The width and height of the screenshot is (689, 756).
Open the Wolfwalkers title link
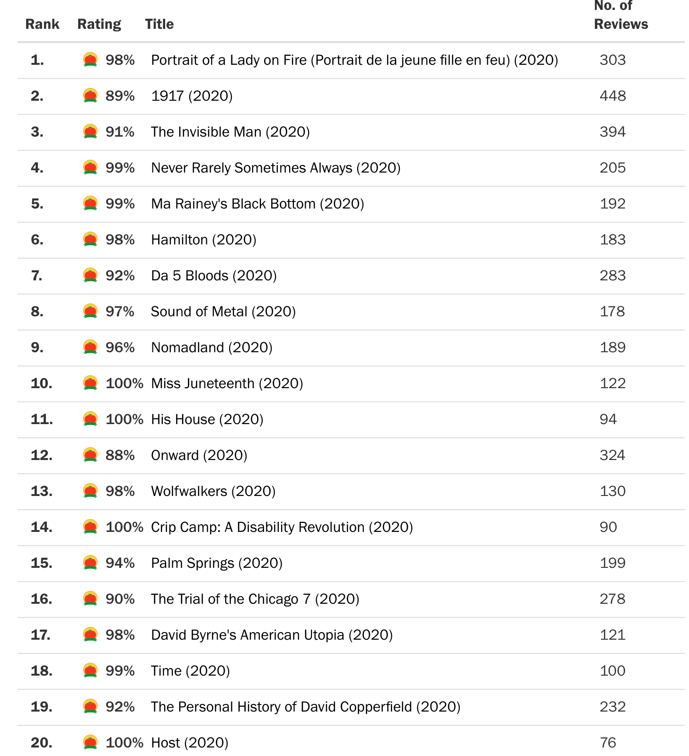[213, 491]
